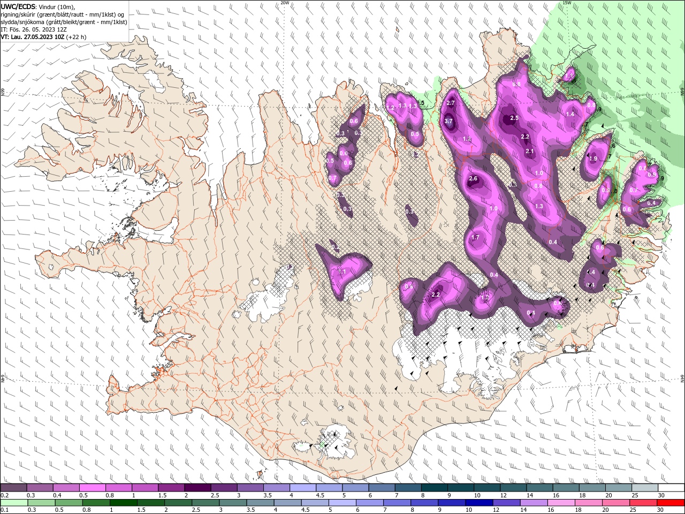
Task: Pick the upper legend swatch starting at 0.5
Action: (92, 487)
